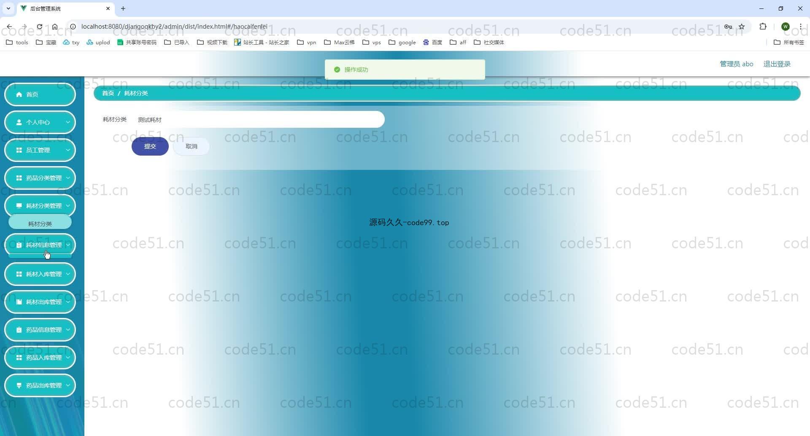Click the person icon in 个人中心

pyautogui.click(x=19, y=122)
